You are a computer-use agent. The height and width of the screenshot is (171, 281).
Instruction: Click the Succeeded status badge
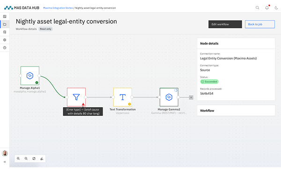coord(209,82)
